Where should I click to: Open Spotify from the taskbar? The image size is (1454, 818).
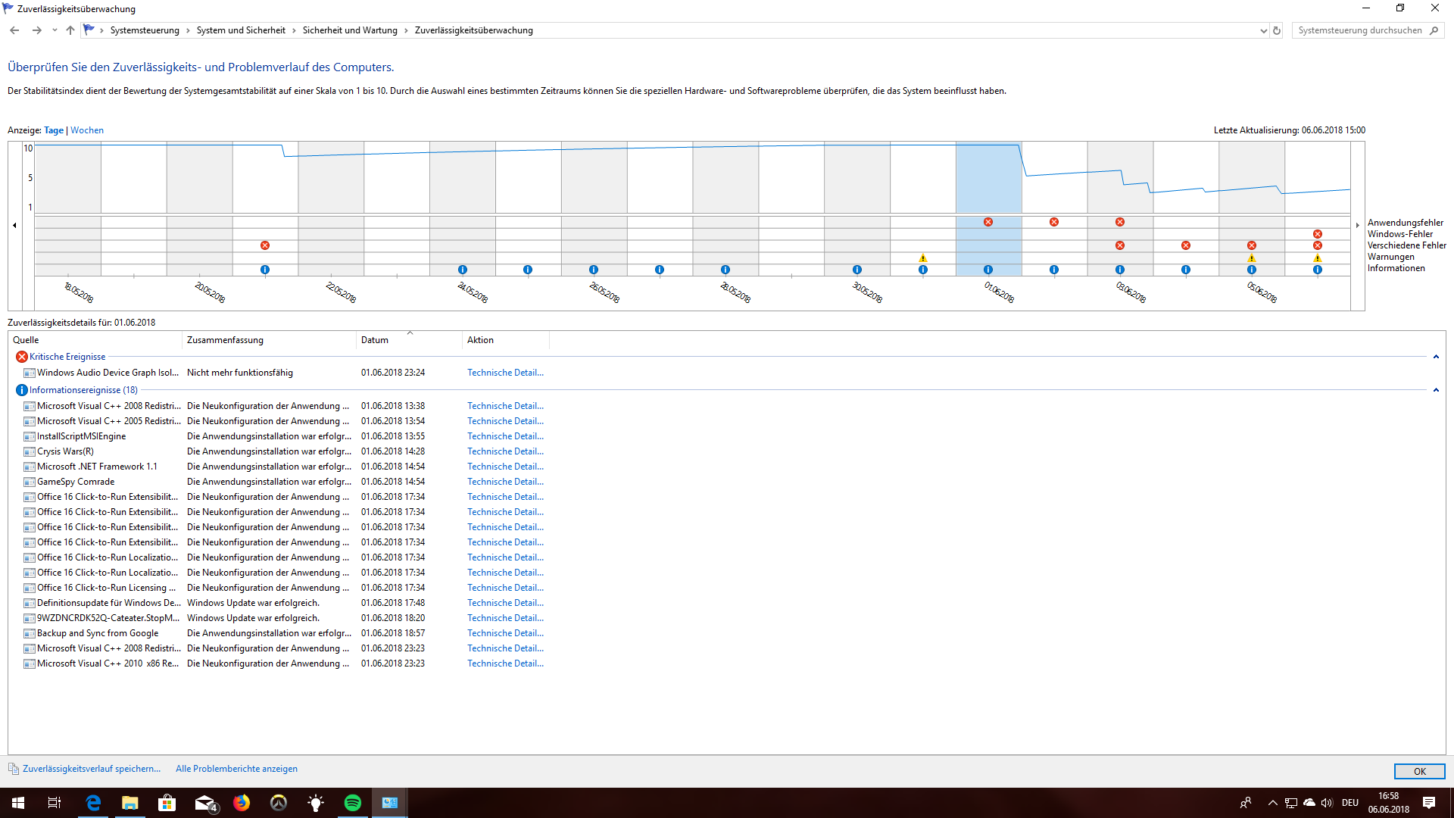point(353,803)
